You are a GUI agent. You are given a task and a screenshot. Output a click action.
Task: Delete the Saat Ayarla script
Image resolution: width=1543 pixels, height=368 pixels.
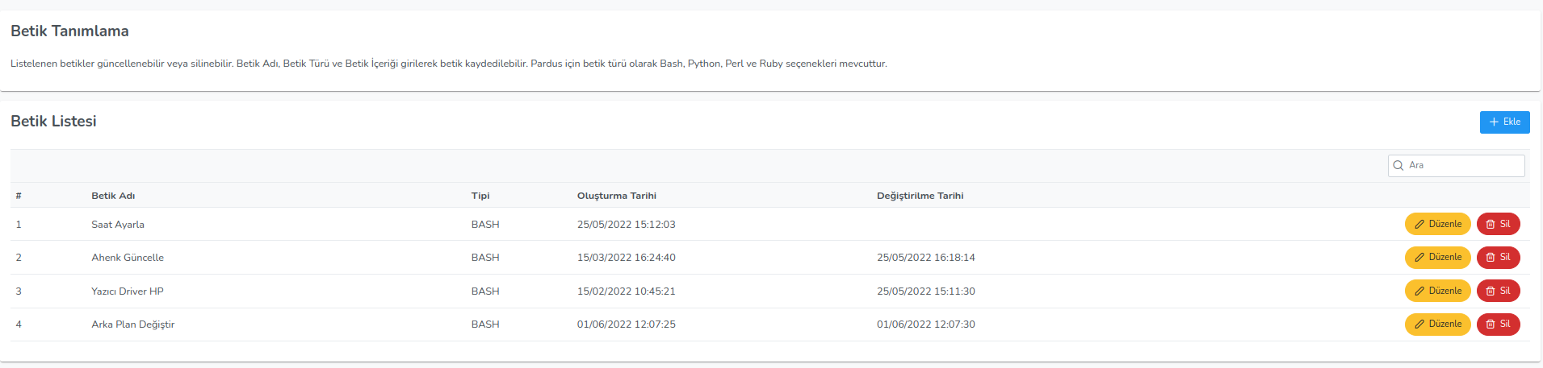click(x=1498, y=224)
